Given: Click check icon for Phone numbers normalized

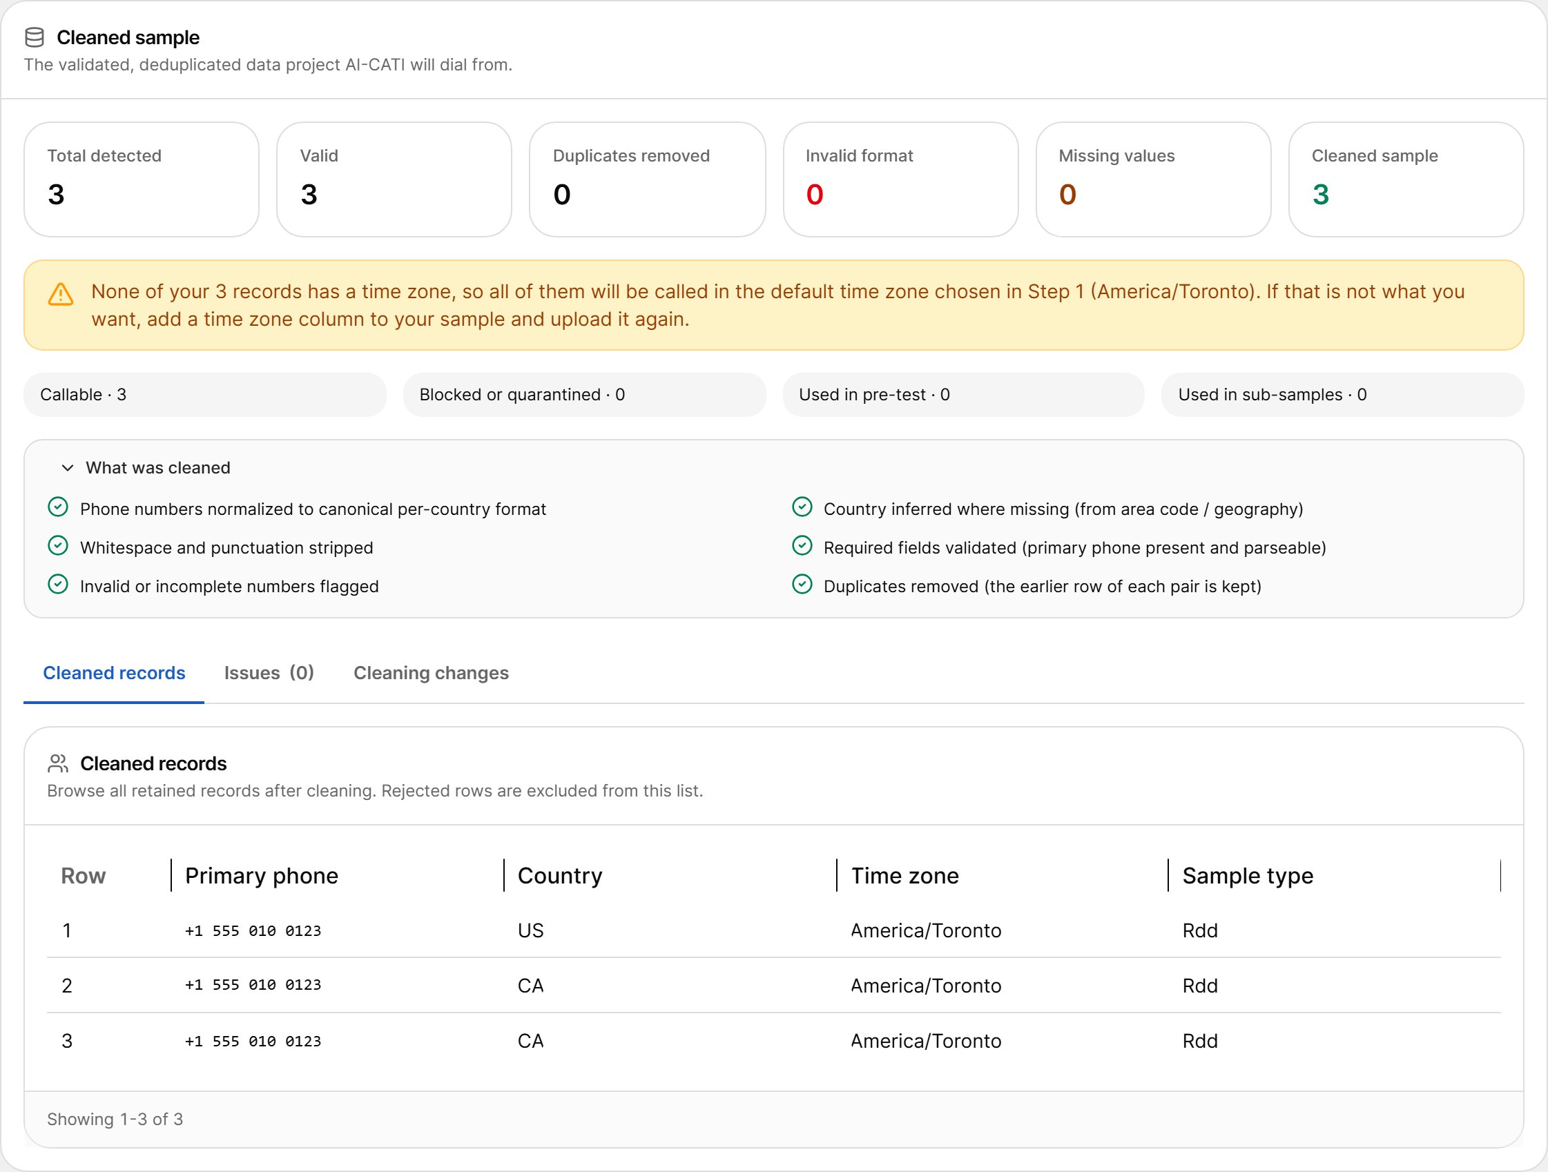Looking at the screenshot, I should click(x=58, y=507).
